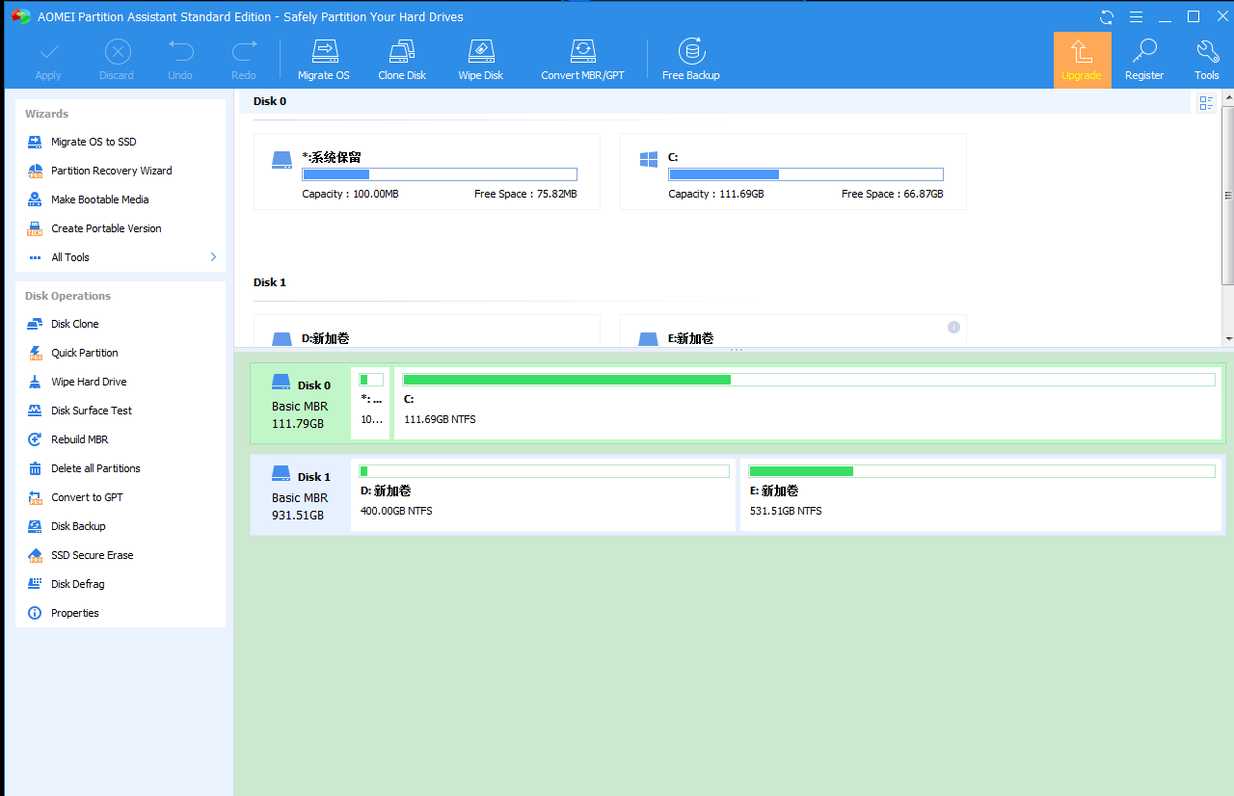1234x796 pixels.
Task: Open Free Backup from the toolbar
Action: pyautogui.click(x=690, y=60)
